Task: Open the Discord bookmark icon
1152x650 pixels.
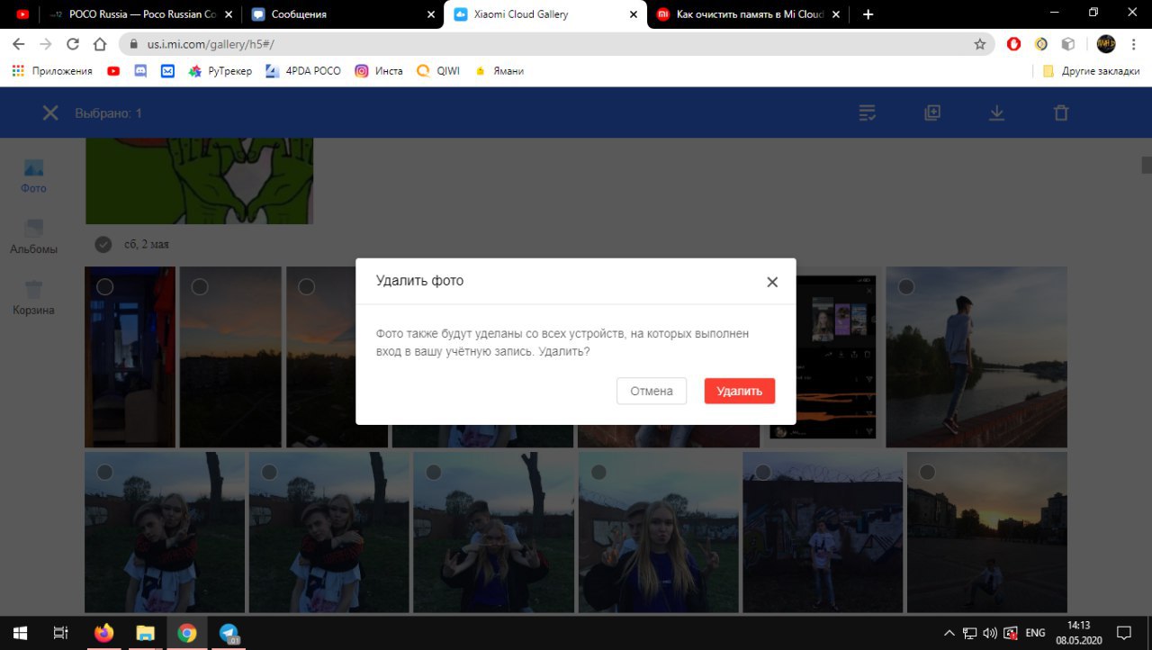Action: 140,71
